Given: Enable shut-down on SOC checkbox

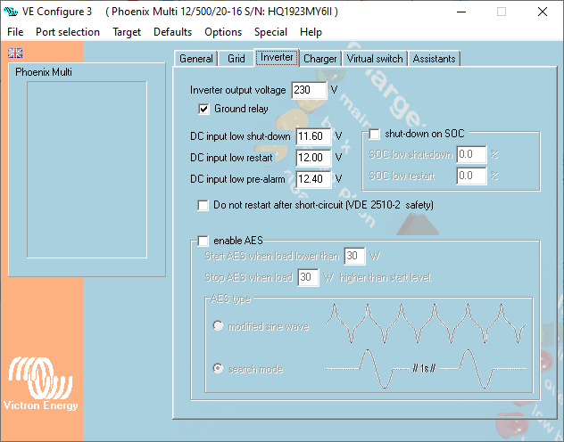Looking at the screenshot, I should (x=375, y=134).
